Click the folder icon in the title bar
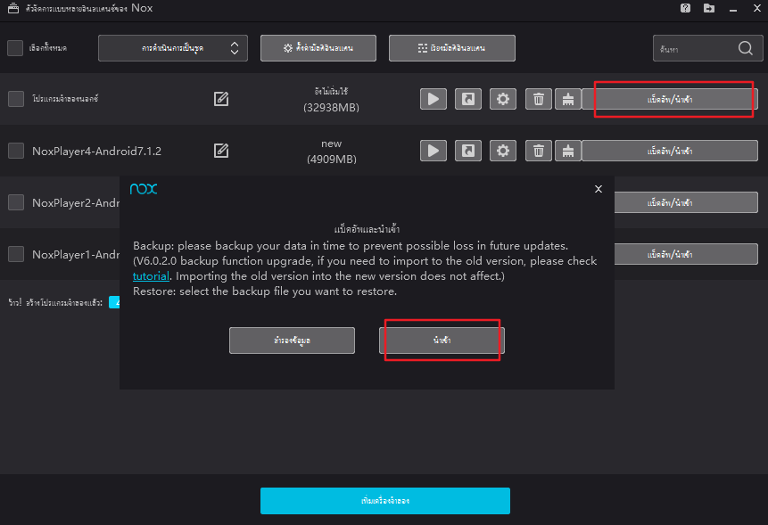 pos(708,8)
